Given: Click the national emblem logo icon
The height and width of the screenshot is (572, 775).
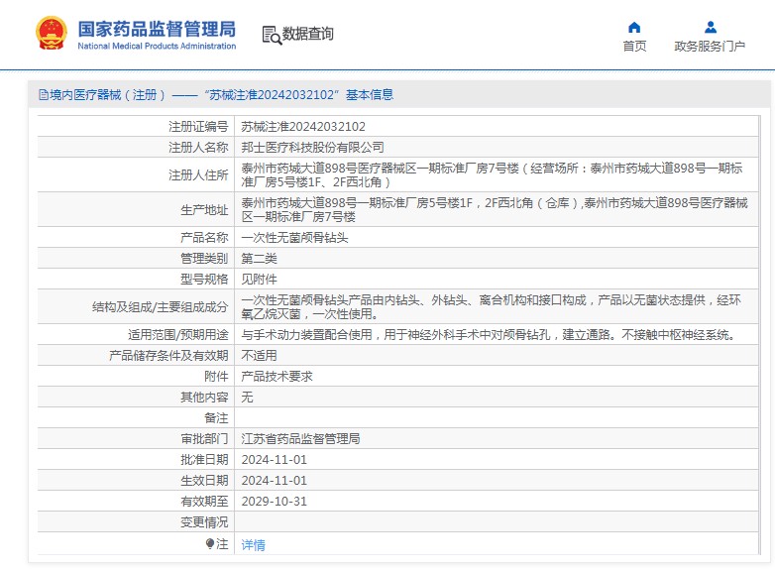Looking at the screenshot, I should click(x=50, y=34).
